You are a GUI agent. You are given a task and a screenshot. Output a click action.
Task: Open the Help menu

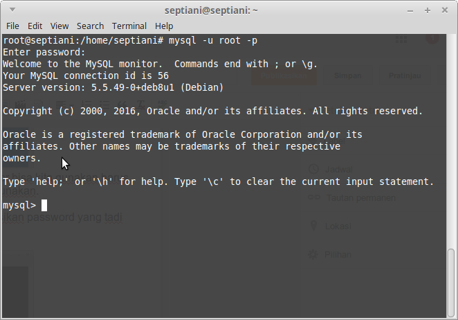(164, 26)
